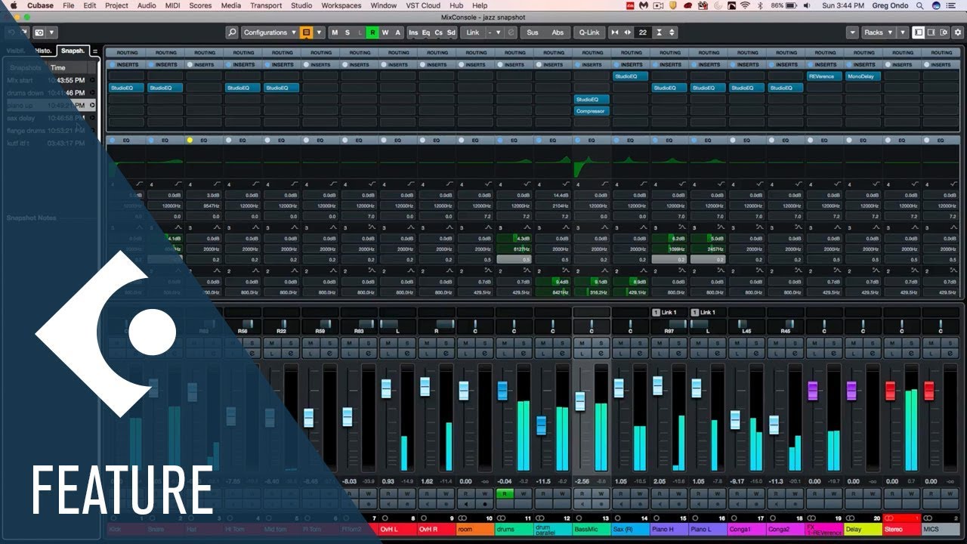
Task: Open the dropdown arrow beside camera icon
Action: (52, 32)
